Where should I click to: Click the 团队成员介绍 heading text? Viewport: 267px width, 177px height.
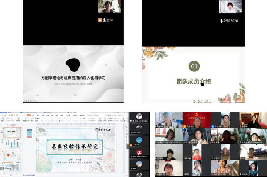pyautogui.click(x=193, y=81)
